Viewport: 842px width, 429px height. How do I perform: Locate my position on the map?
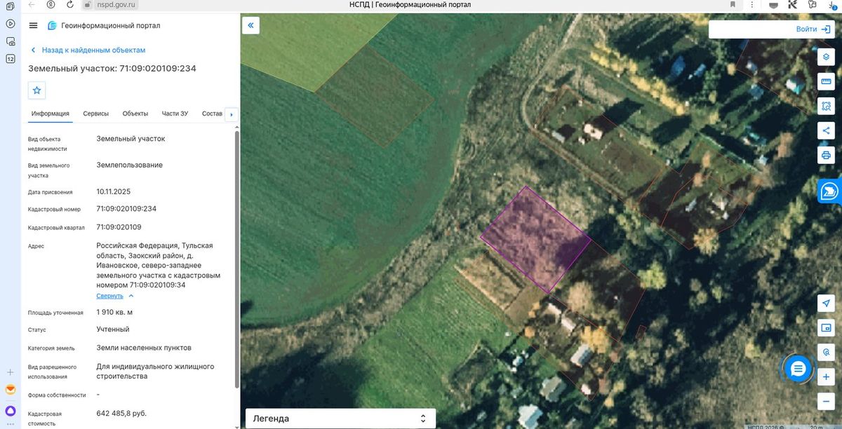tap(826, 303)
